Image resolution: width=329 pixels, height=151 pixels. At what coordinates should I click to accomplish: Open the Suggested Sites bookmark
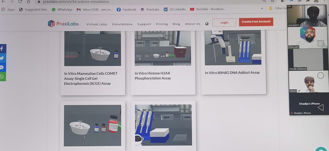click(33, 9)
